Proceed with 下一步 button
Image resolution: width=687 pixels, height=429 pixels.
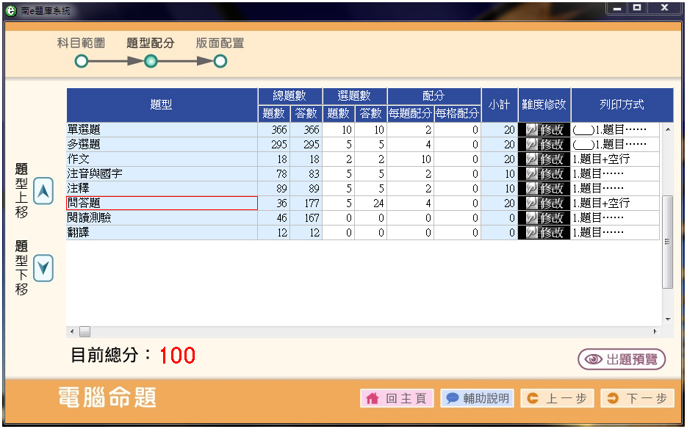click(x=637, y=398)
